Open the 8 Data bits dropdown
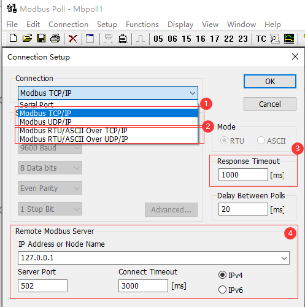Screen dimensions: 305x307 point(50,168)
